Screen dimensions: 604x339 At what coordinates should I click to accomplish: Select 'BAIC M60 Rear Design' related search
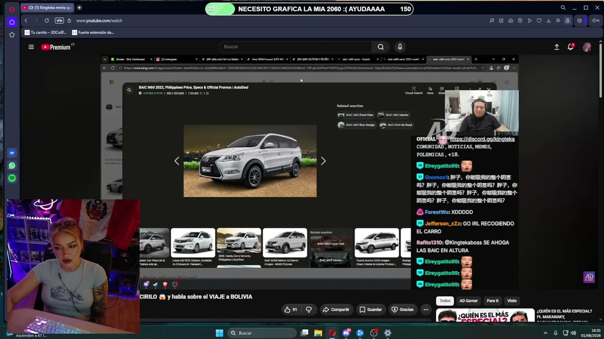[356, 125]
